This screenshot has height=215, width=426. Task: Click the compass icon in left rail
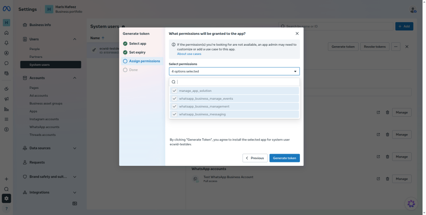click(x=7, y=53)
